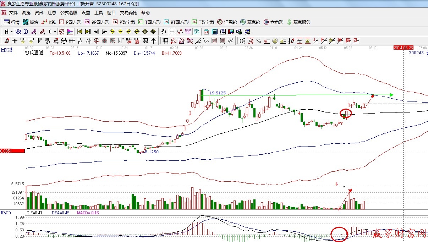The width and height of the screenshot is (428, 242).
Task: Expand the candlestick type dropdown arrow
Action: [55, 32]
